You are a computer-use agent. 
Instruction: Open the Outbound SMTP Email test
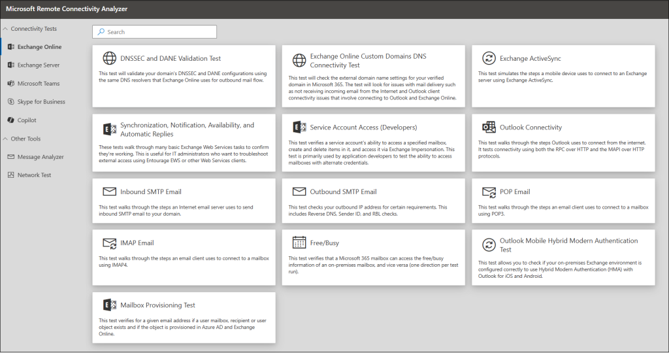[x=344, y=192]
